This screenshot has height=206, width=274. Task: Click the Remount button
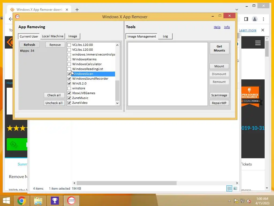coord(219,82)
